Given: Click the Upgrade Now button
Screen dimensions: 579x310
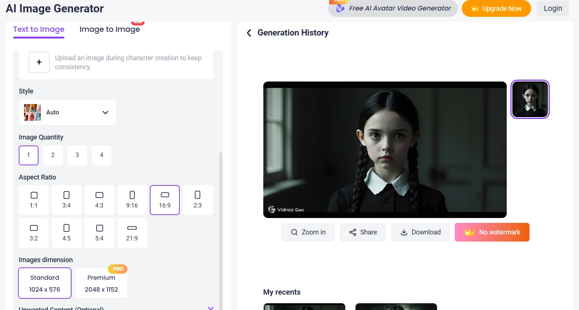Looking at the screenshot, I should [496, 8].
